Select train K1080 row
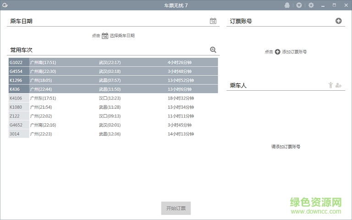352x220 pixels. point(113,107)
